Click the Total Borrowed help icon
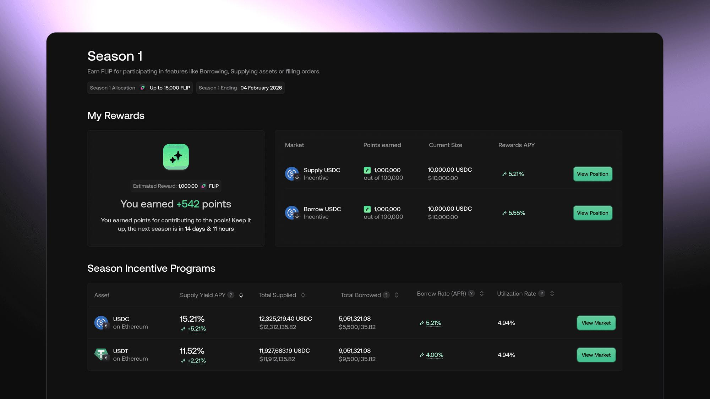The height and width of the screenshot is (399, 710). 386,295
